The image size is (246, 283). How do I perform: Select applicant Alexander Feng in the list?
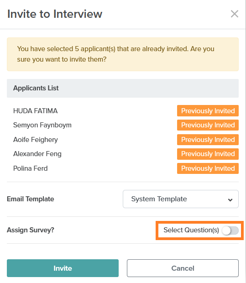point(37,154)
